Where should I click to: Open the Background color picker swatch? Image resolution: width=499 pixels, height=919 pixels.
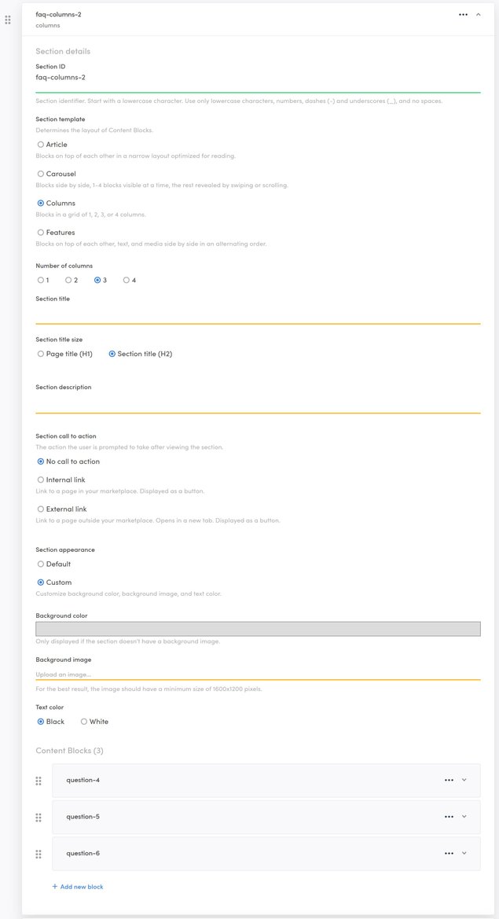point(258,629)
